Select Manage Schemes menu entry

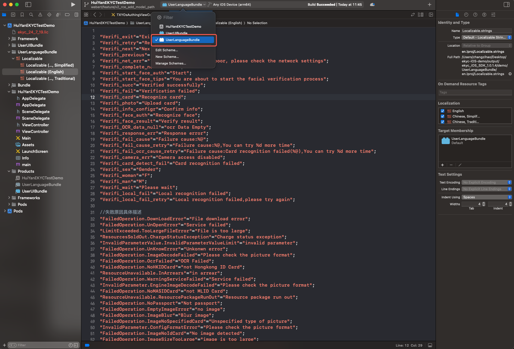point(171,63)
